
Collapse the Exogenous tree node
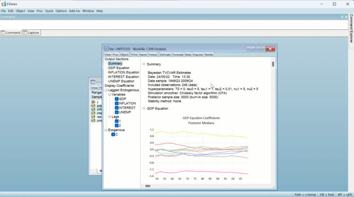106,130
